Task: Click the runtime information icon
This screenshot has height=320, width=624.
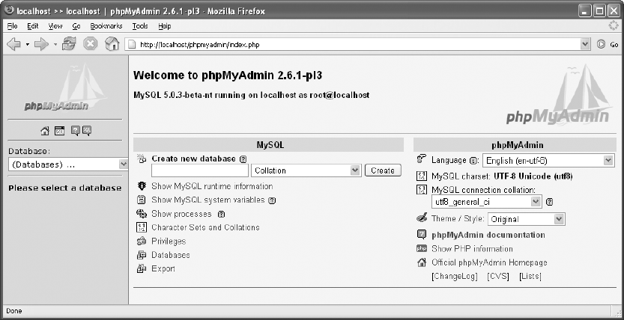Action: click(142, 186)
